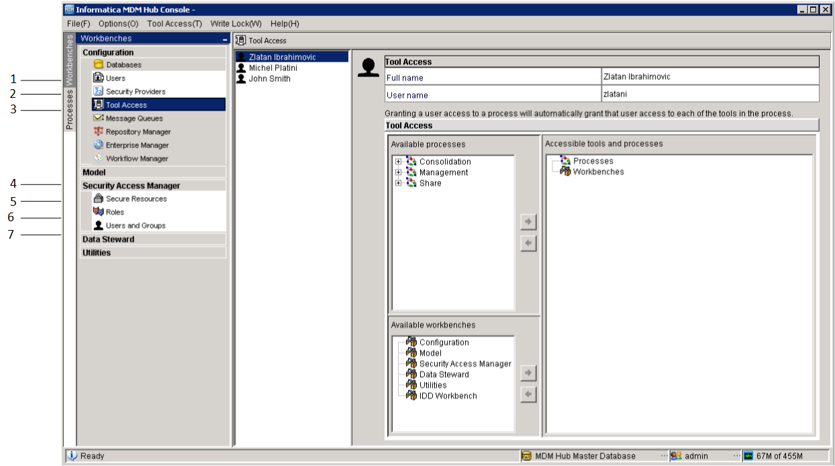Click the Roles icon
Screen dimensions: 835x466
pos(98,212)
